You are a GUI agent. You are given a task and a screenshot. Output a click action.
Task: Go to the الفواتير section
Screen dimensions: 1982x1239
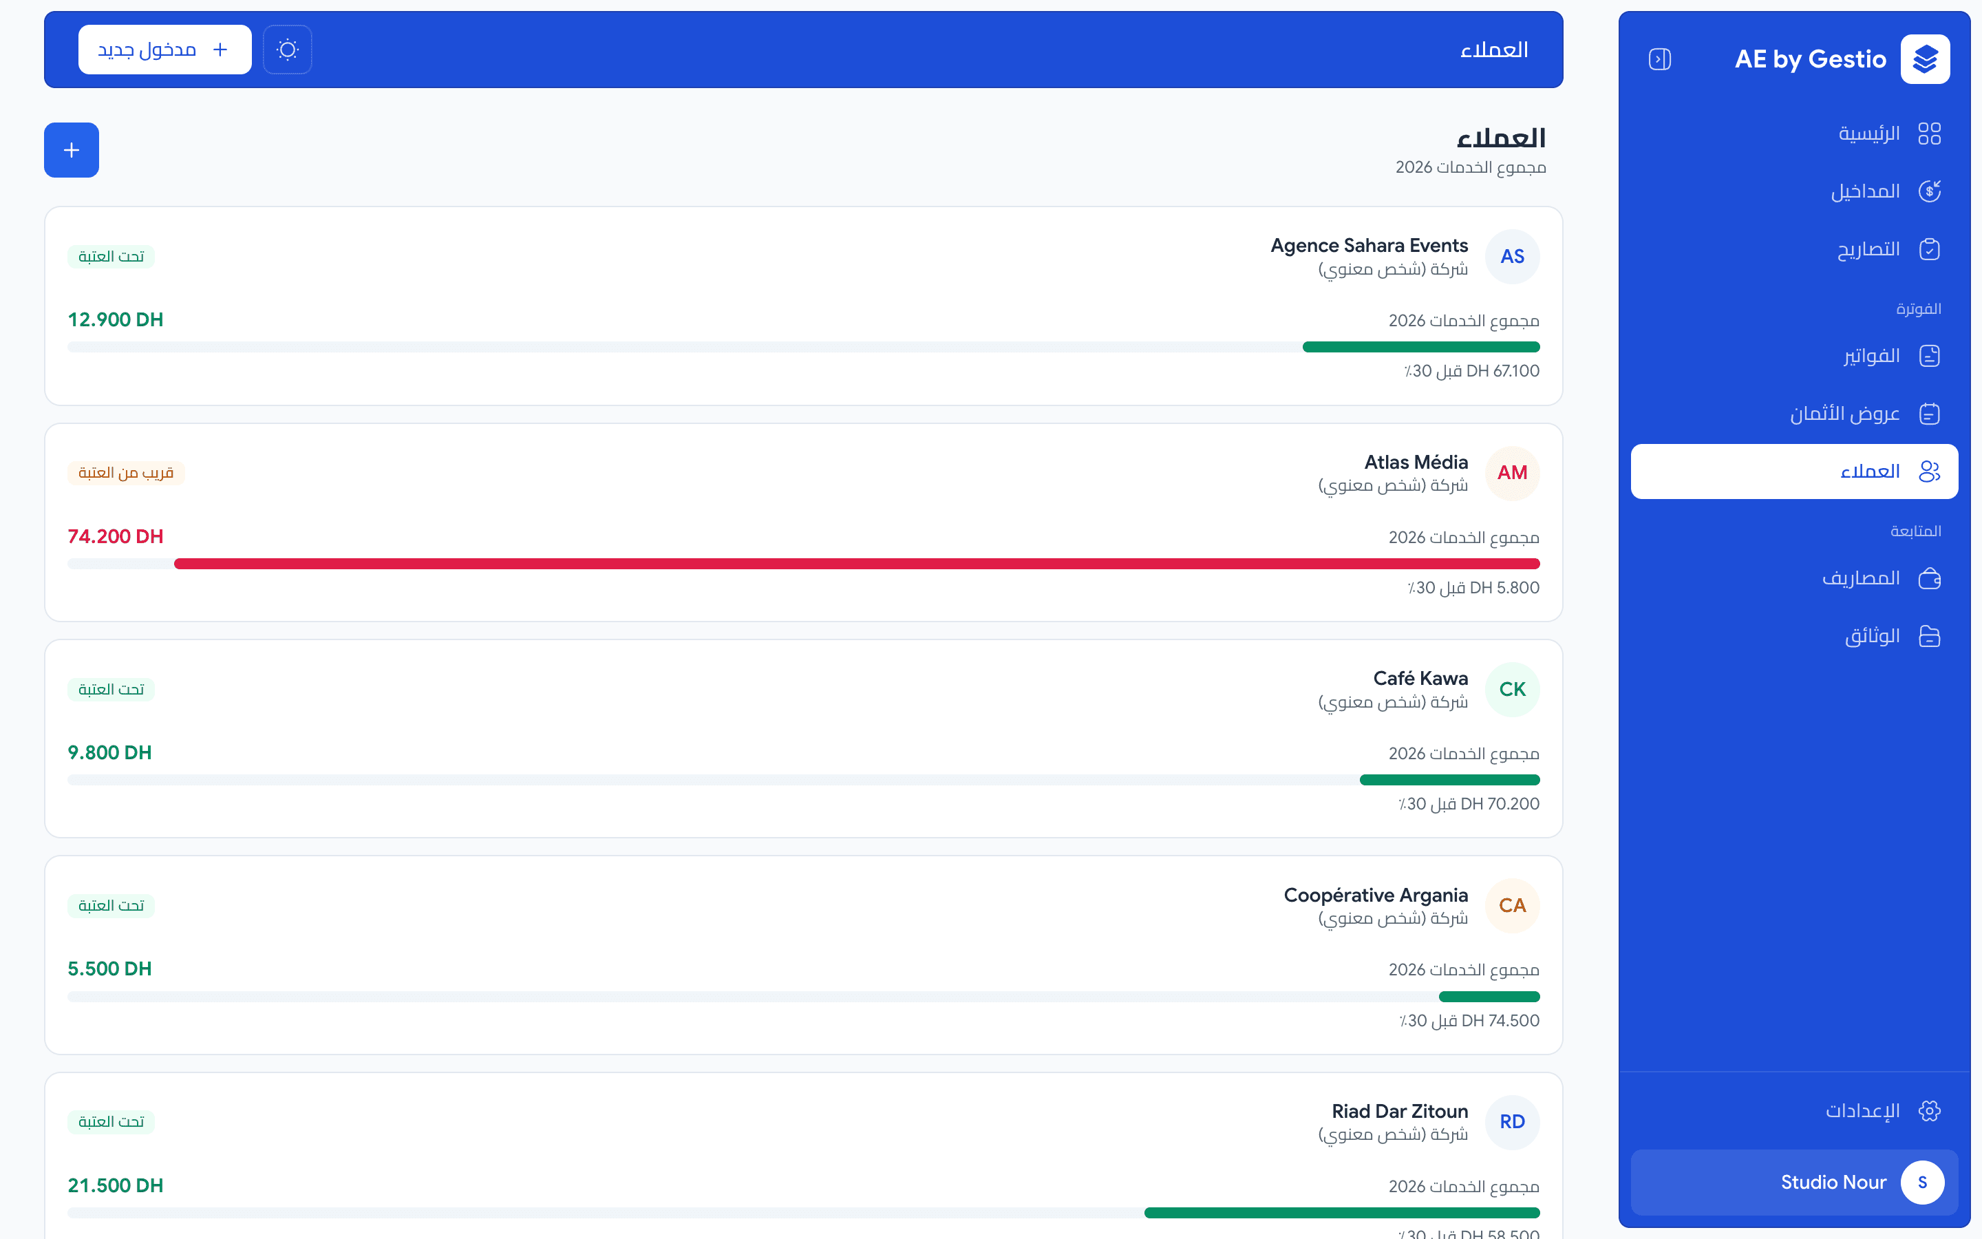(1793, 356)
